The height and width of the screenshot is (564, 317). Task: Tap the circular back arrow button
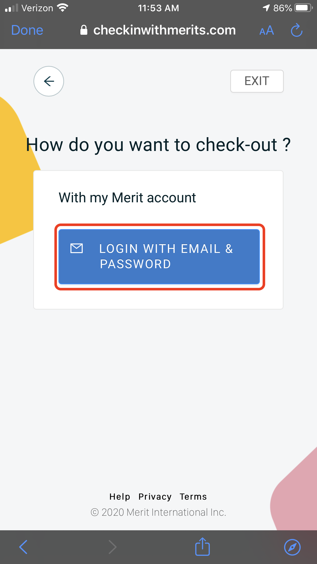[49, 81]
